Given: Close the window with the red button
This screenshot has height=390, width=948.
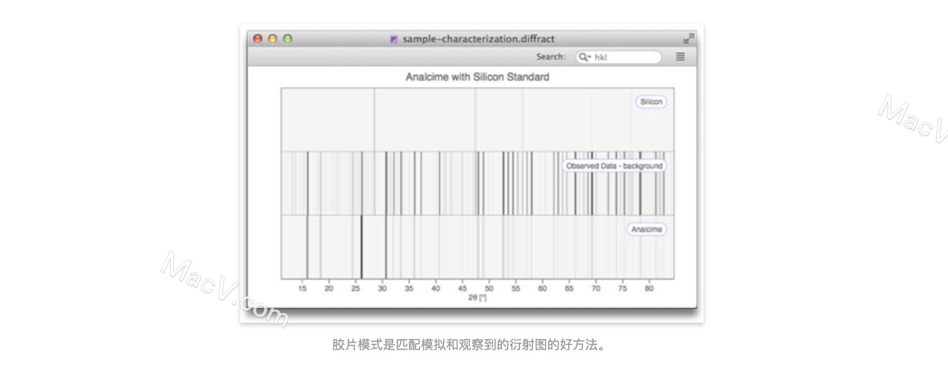Looking at the screenshot, I should pyautogui.click(x=258, y=38).
